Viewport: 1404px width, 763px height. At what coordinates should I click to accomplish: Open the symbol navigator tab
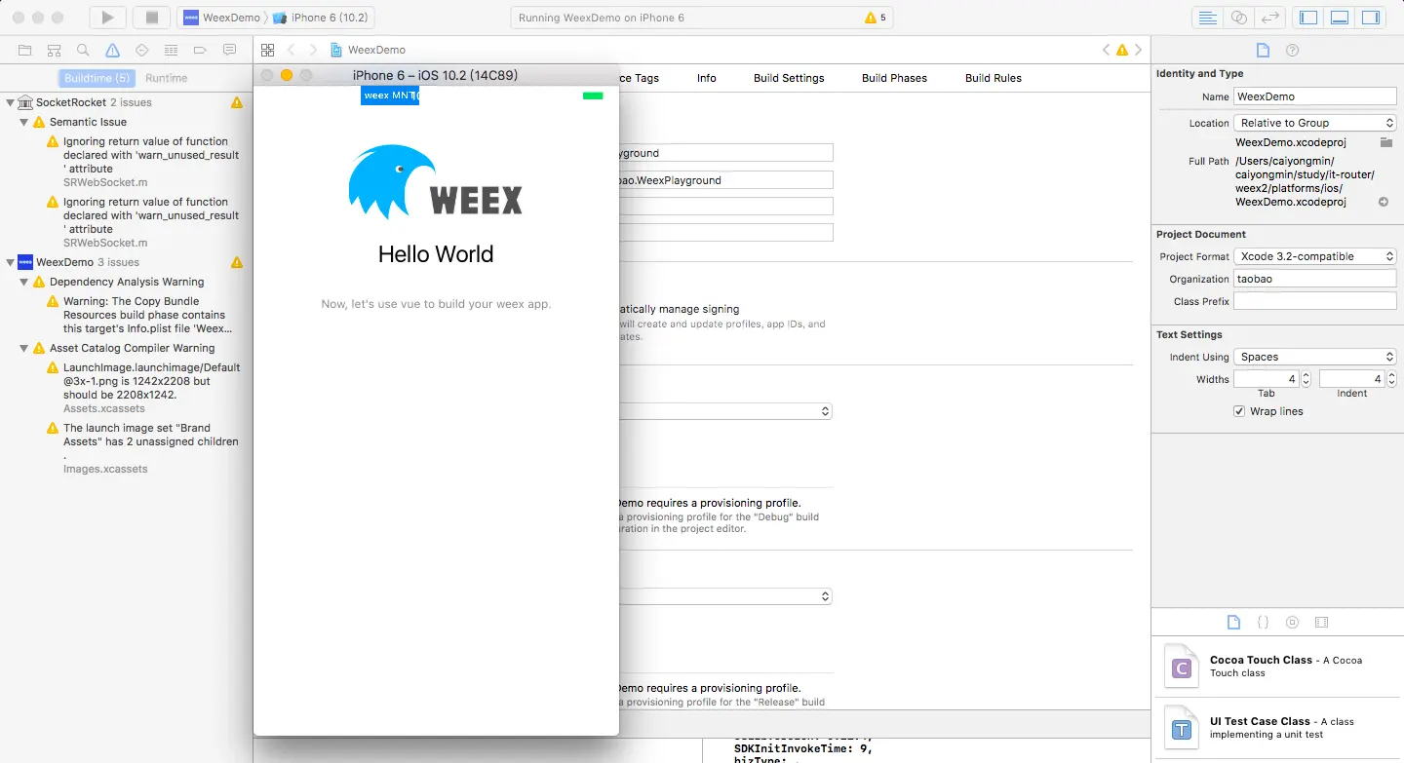[55, 50]
